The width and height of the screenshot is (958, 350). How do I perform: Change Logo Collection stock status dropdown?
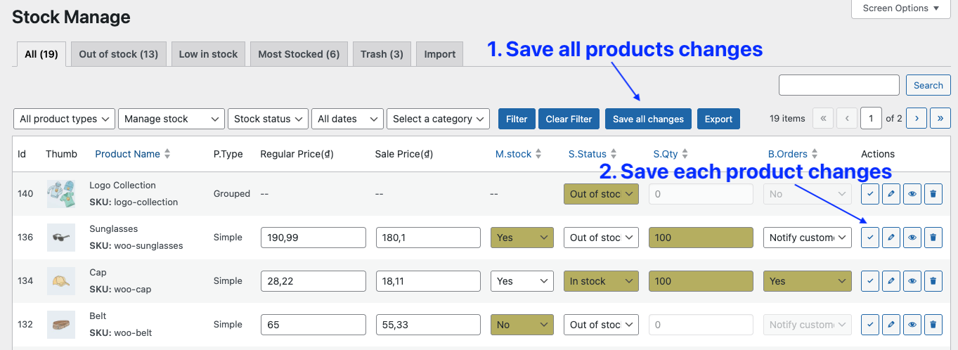[x=601, y=194]
